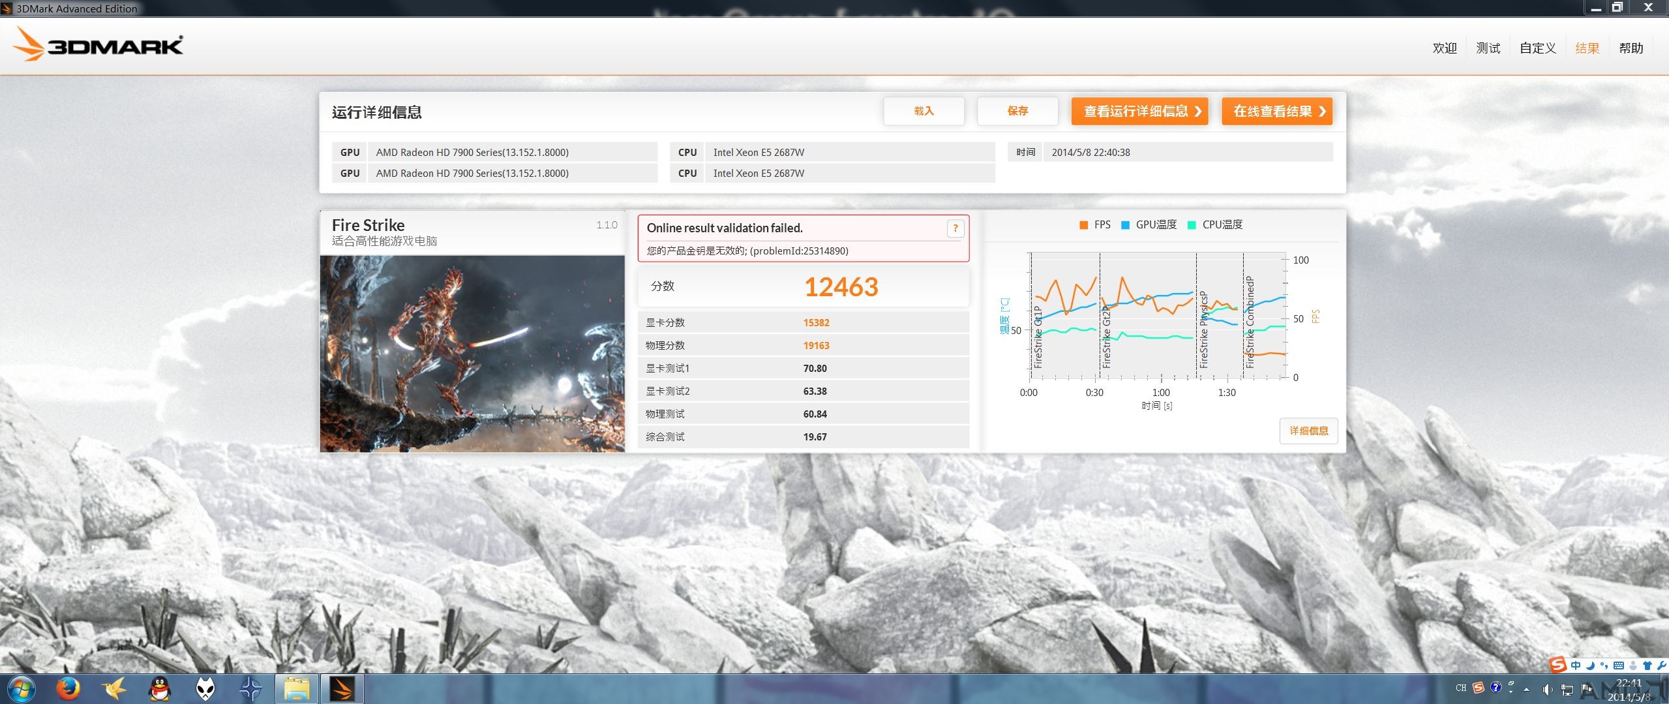Toggle GPU温度 legend blue swatch
This screenshot has height=704, width=1669.
click(x=1125, y=225)
